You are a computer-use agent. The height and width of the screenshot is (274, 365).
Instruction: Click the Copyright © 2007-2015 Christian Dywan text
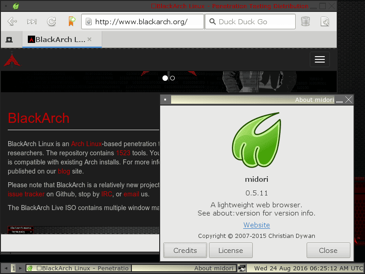256,236
